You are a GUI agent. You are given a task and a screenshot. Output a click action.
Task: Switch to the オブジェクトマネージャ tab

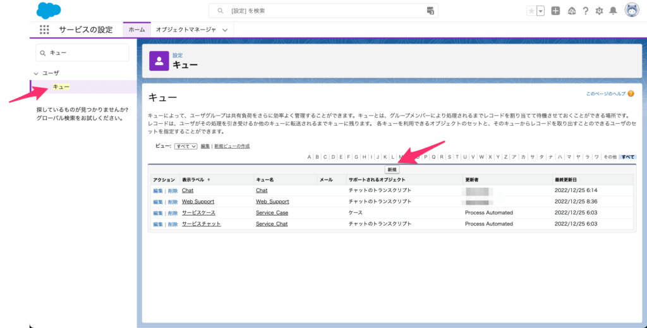pos(186,30)
